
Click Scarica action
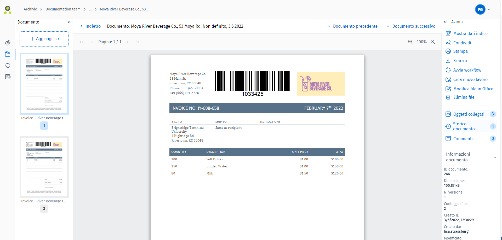[x=460, y=61]
